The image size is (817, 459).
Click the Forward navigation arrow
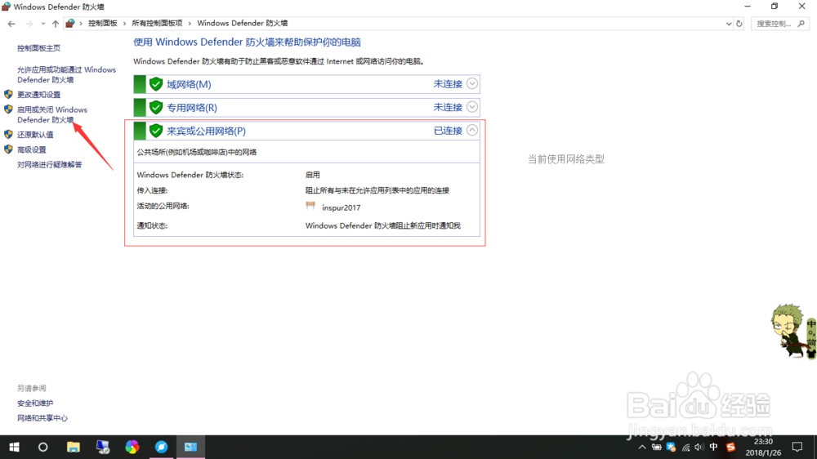point(29,24)
